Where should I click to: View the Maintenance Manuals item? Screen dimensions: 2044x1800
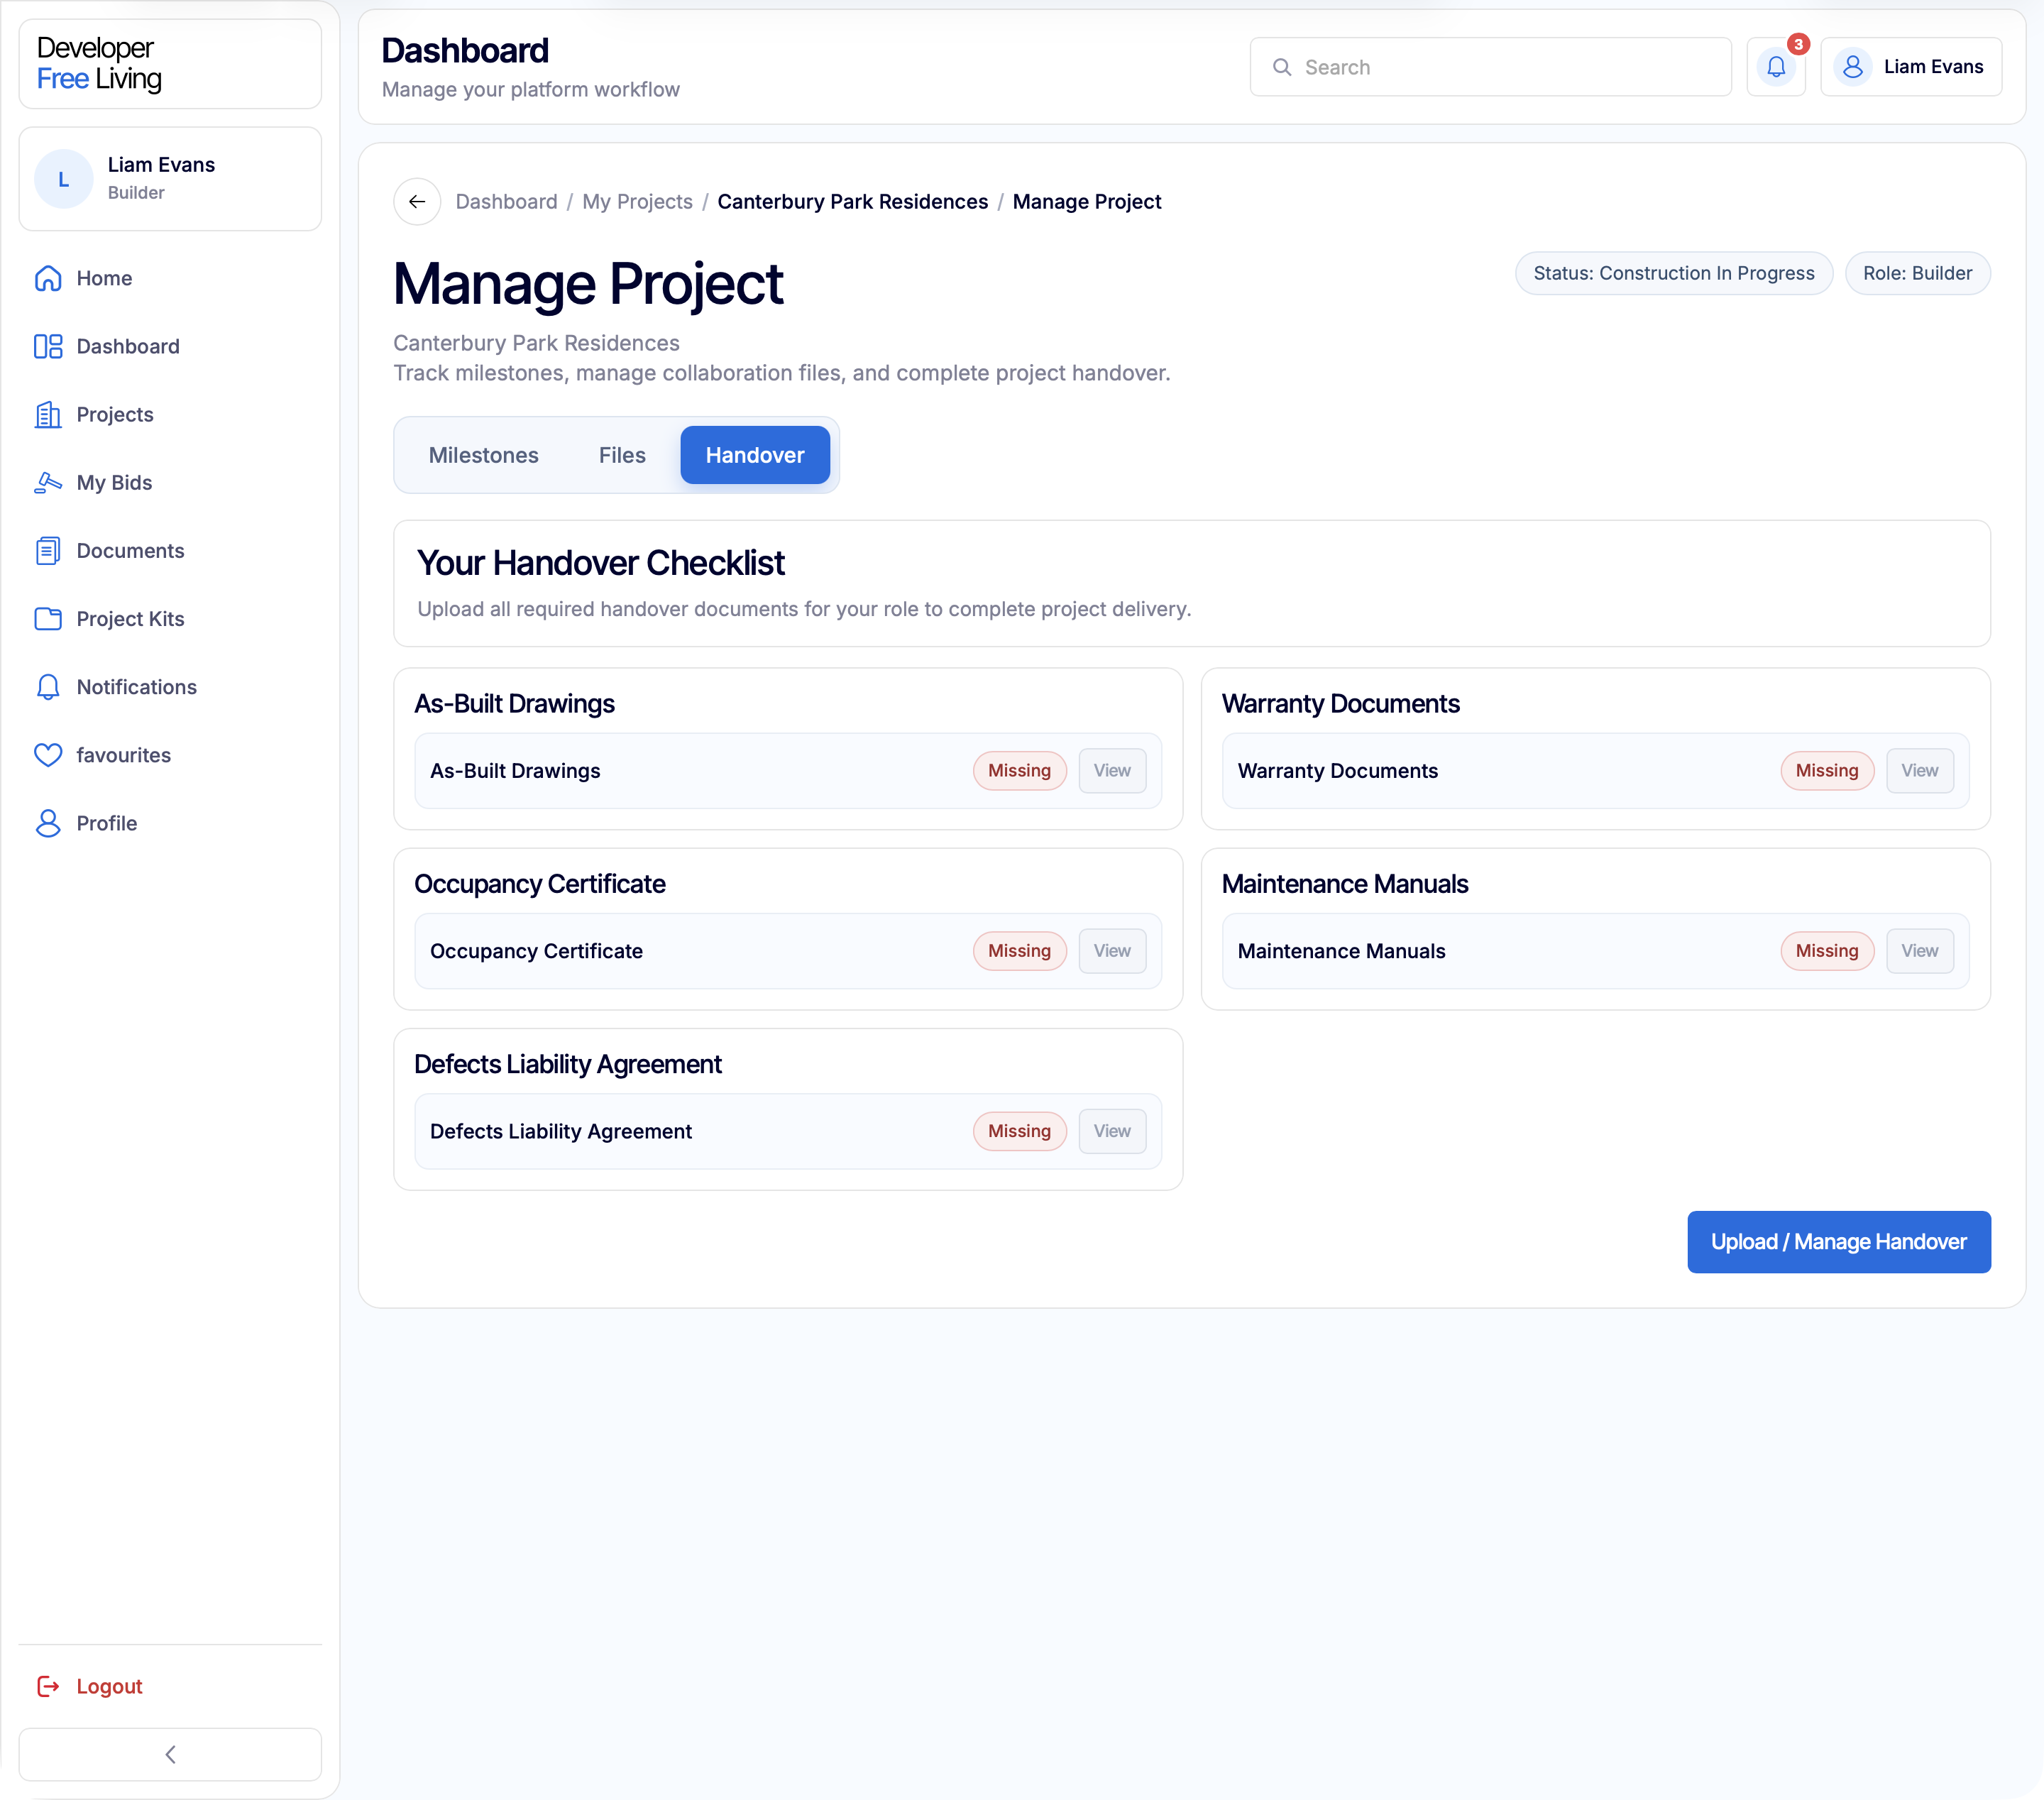tap(1919, 951)
